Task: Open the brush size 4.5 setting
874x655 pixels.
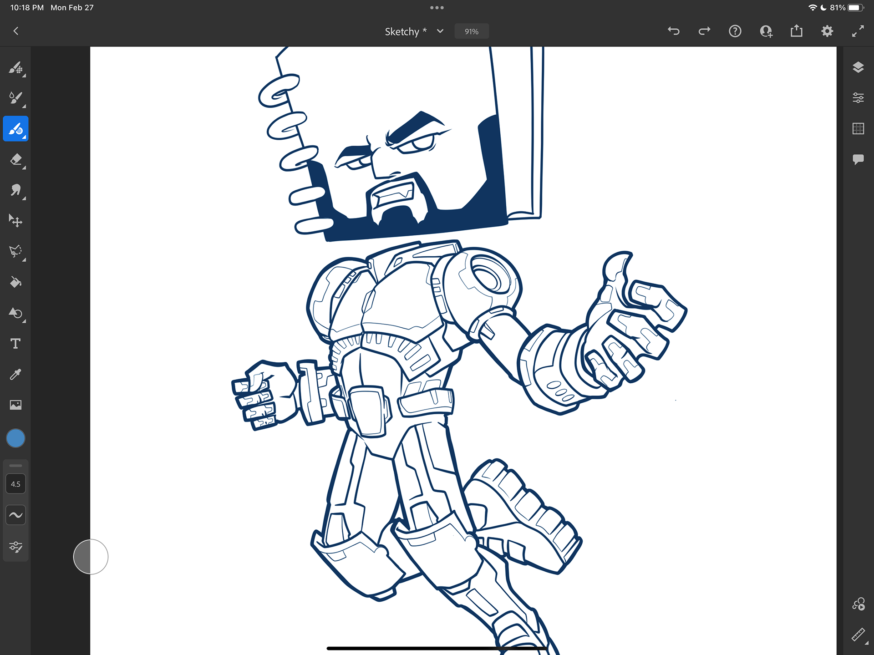Action: [x=15, y=484]
